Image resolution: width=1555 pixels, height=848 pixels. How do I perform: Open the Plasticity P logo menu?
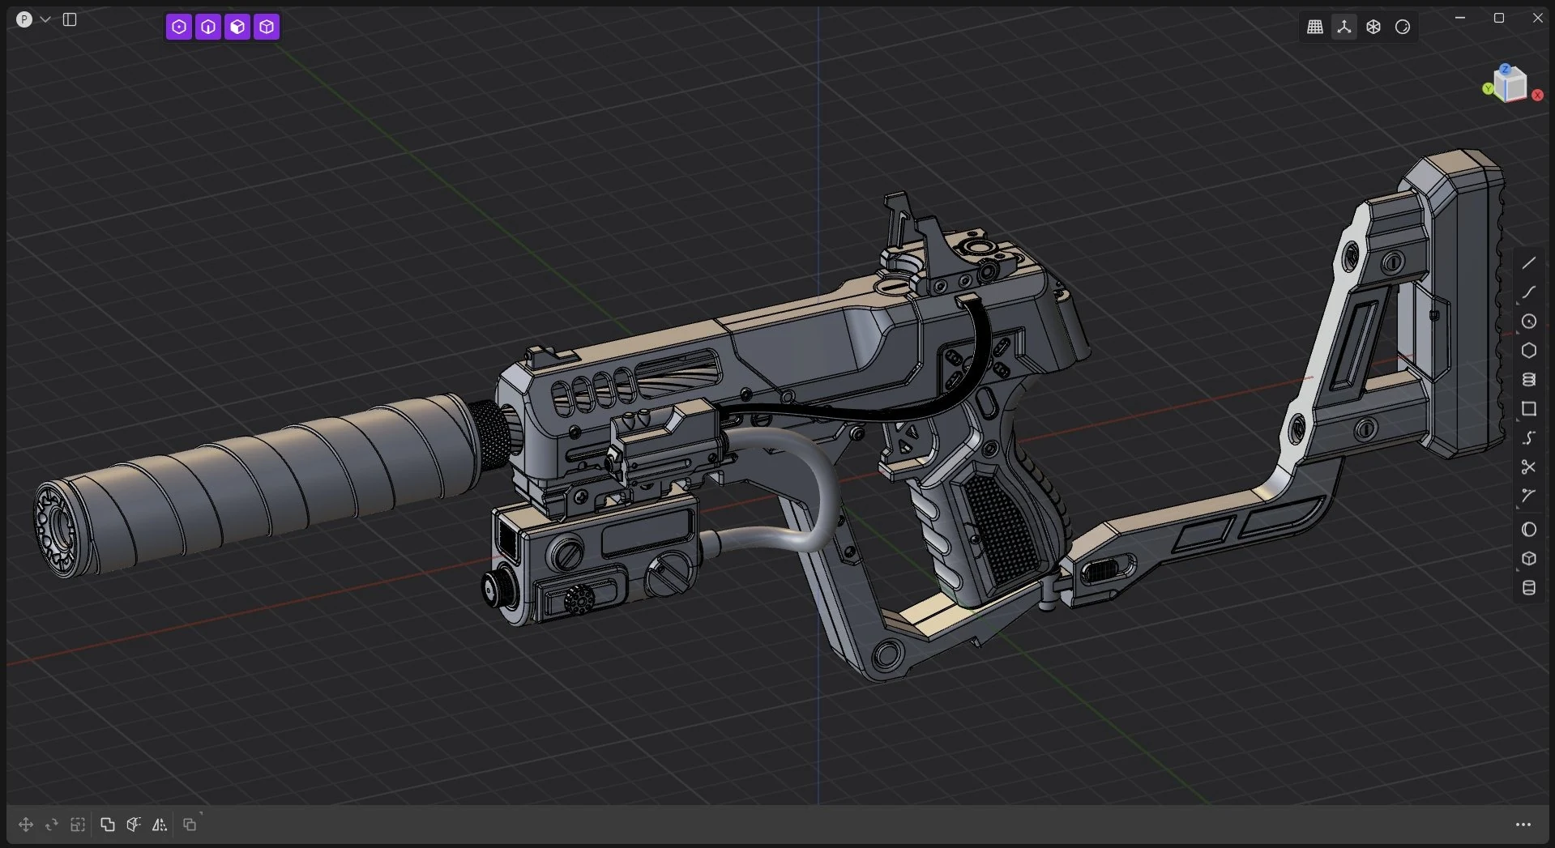pos(24,19)
